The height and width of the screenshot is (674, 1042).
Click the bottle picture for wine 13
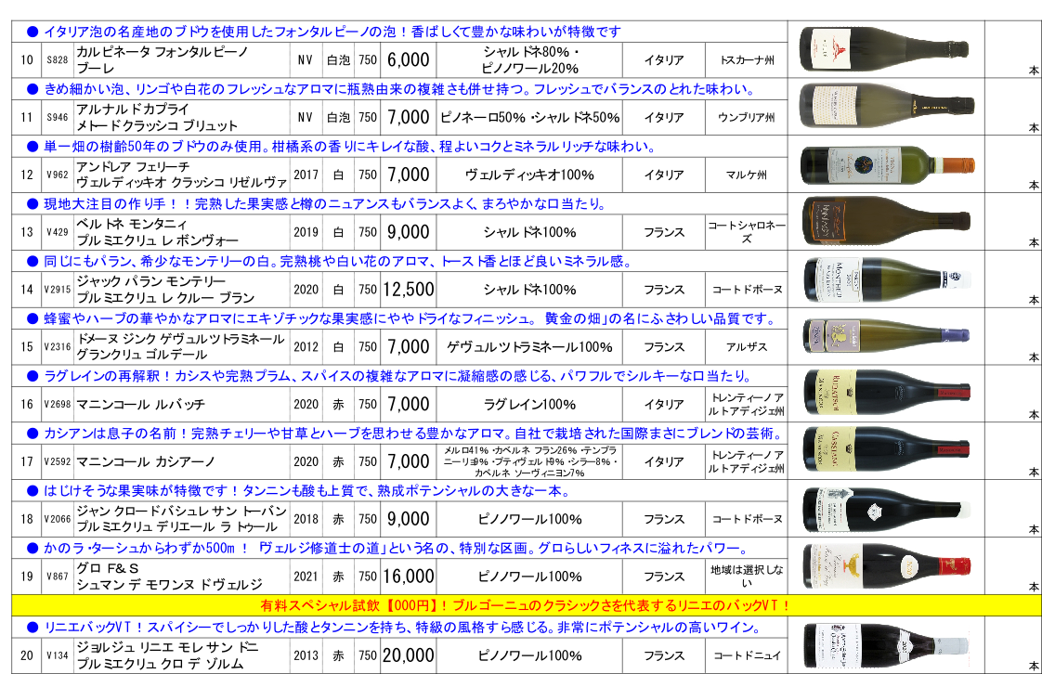885,219
